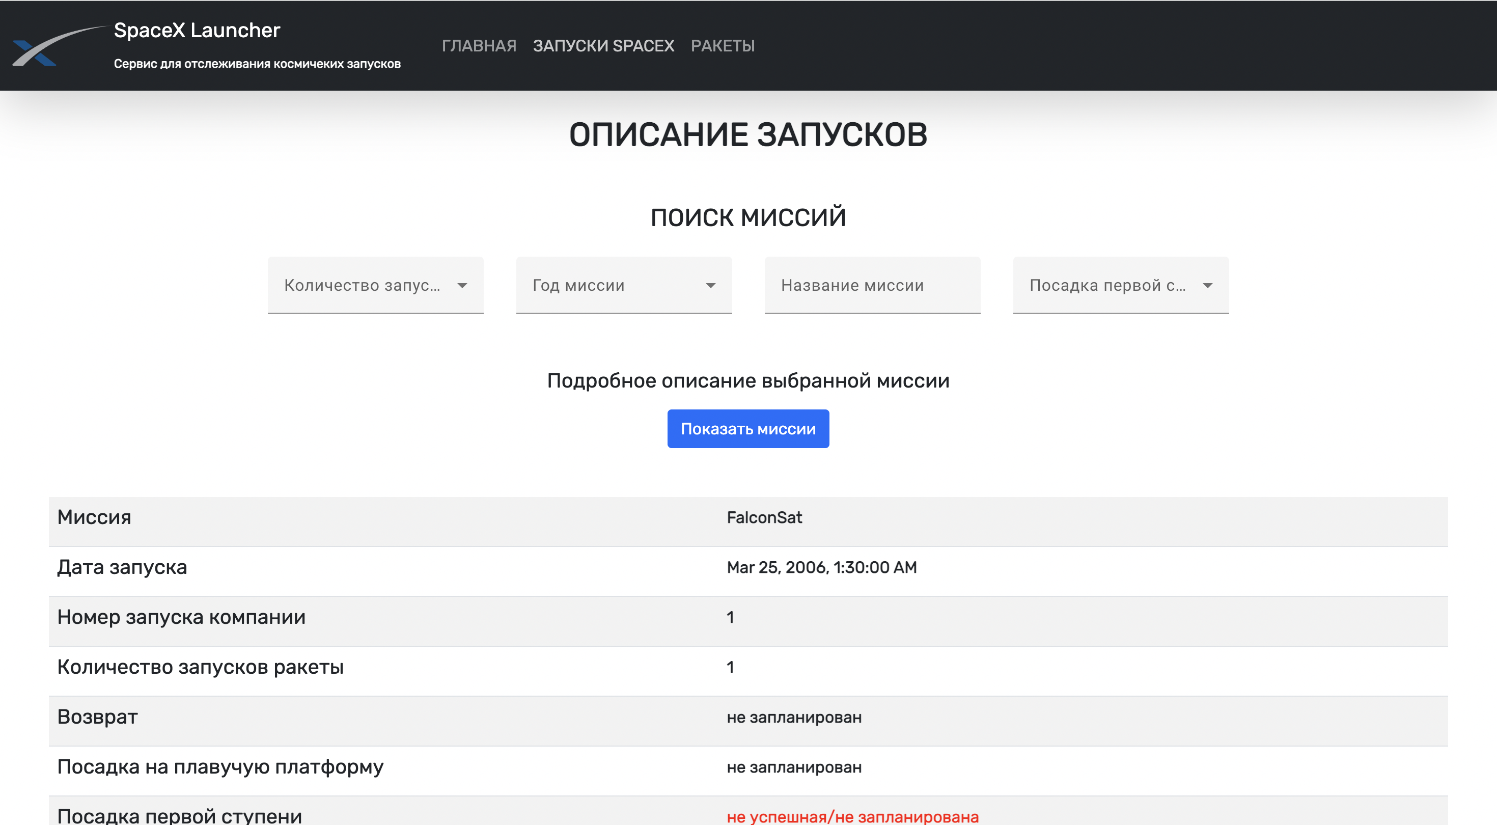
Task: Click the red не успешная/не запланирована text
Action: (x=852, y=816)
